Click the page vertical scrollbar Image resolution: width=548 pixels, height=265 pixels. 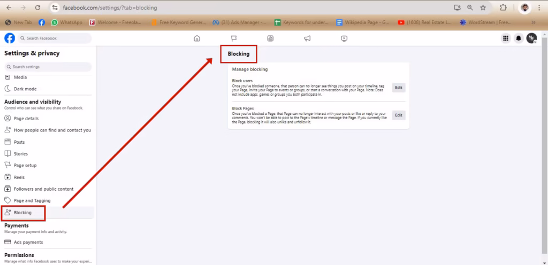(x=545, y=146)
